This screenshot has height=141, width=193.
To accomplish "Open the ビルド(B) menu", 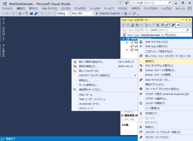I will [66, 8].
